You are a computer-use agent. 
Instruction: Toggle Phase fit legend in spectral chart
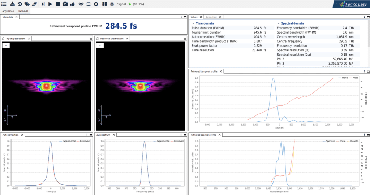pos(352,141)
